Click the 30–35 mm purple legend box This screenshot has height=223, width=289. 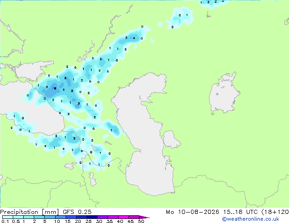click(103, 217)
